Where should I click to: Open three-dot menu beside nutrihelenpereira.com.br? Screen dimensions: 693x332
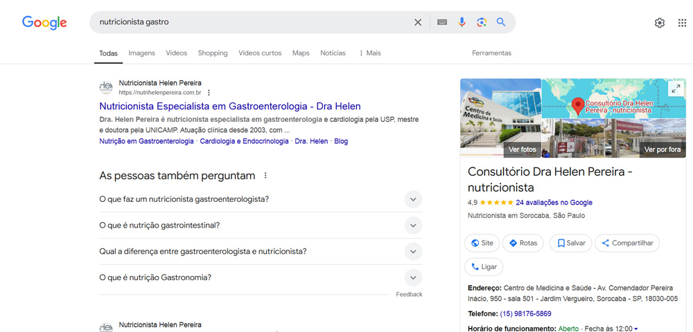(209, 93)
